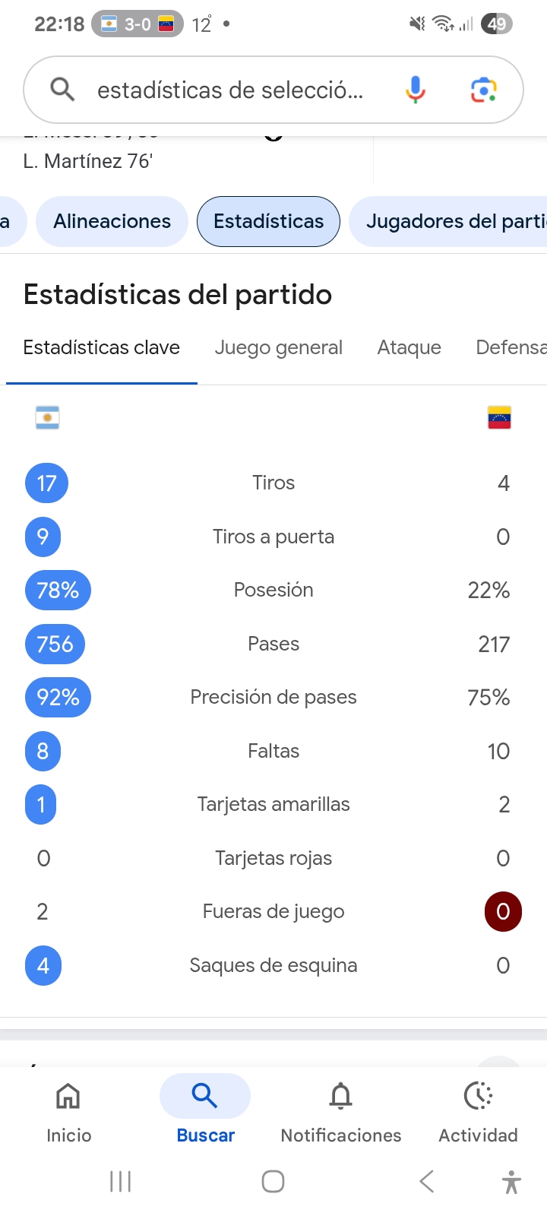547x1216 pixels.
Task: Open Jugadores del partido chip
Action: coord(448,221)
